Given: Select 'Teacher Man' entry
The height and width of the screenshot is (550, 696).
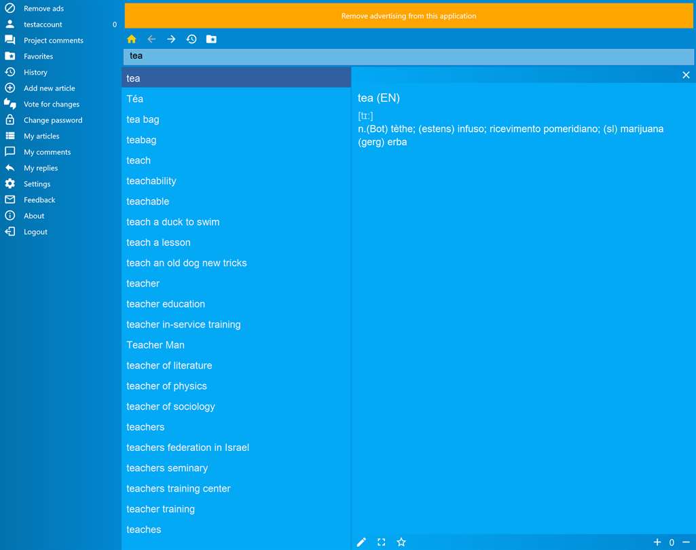Looking at the screenshot, I should tap(236, 345).
